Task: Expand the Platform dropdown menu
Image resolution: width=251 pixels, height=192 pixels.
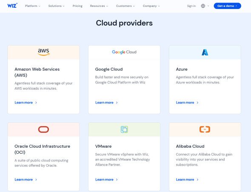Action: (33, 6)
